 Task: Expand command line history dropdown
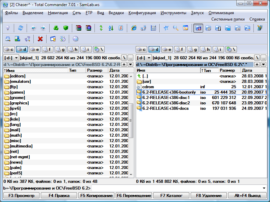[x=264, y=188]
